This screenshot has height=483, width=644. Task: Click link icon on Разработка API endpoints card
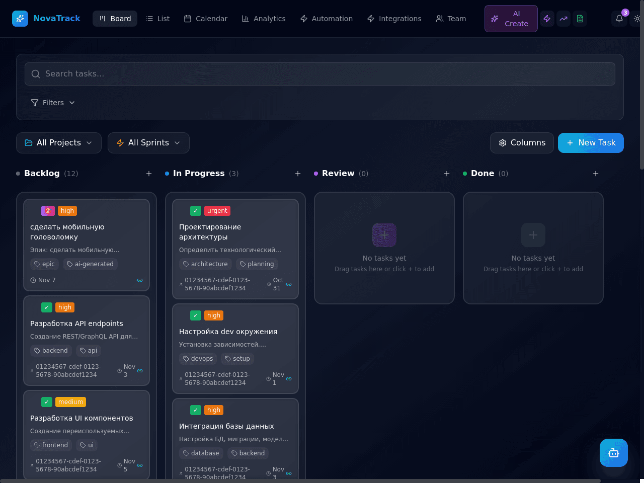tap(140, 371)
